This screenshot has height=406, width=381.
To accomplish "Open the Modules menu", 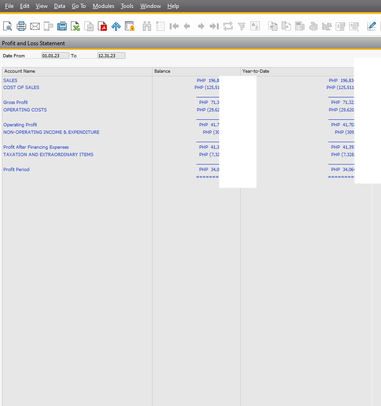I will 104,6.
